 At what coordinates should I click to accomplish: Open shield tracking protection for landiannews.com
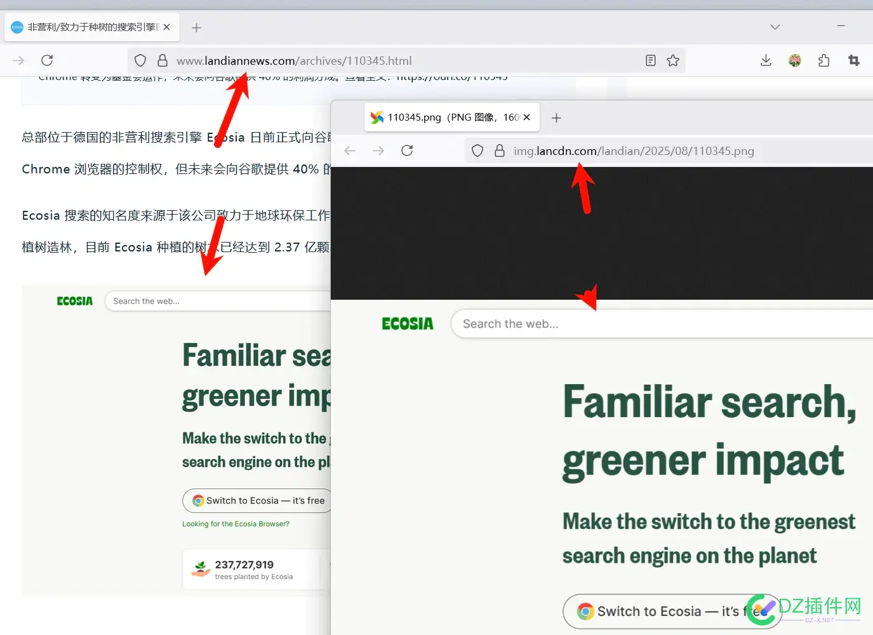(140, 60)
